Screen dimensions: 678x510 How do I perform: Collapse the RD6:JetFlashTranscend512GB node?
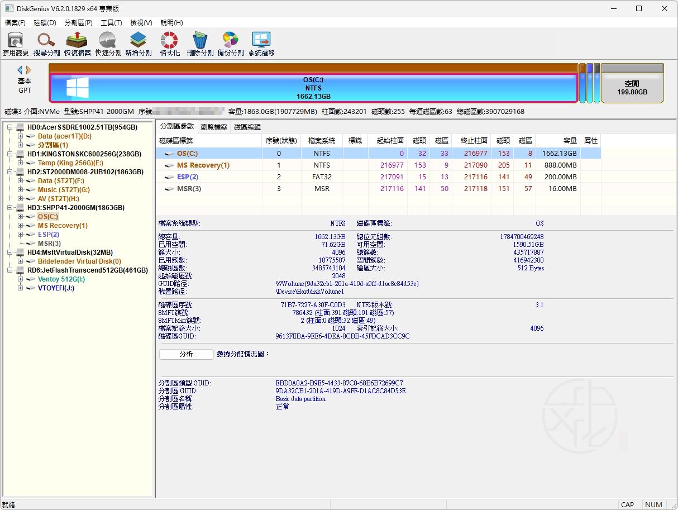click(11, 270)
